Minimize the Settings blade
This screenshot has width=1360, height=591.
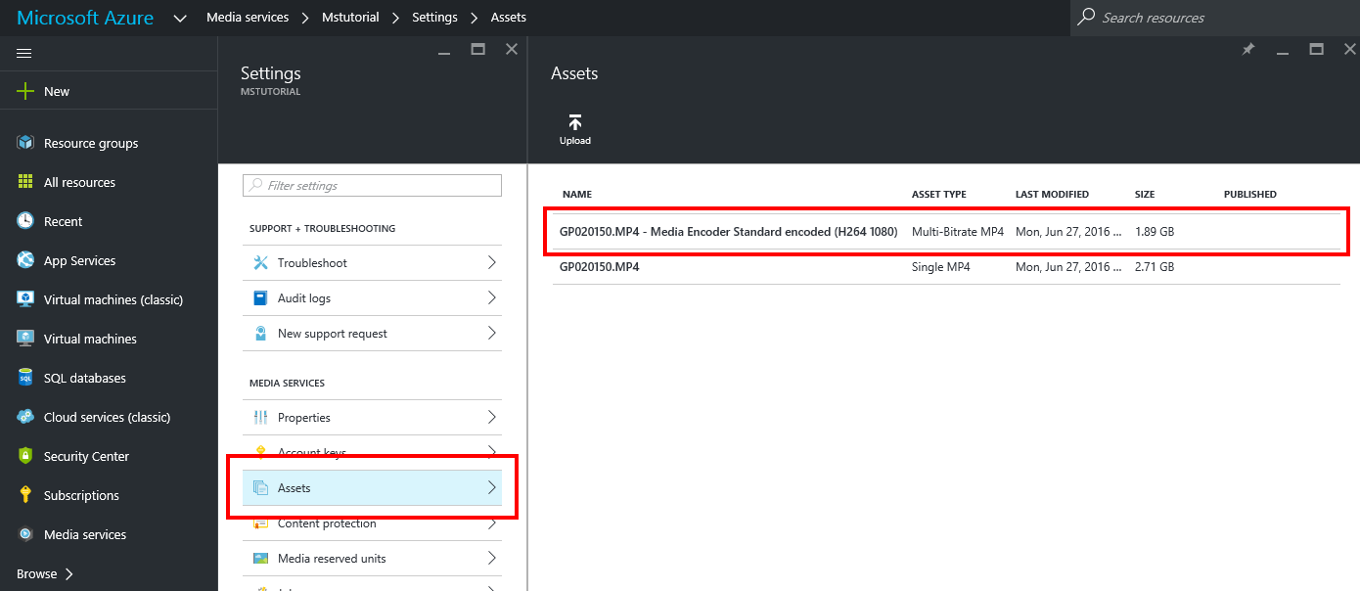coord(445,53)
